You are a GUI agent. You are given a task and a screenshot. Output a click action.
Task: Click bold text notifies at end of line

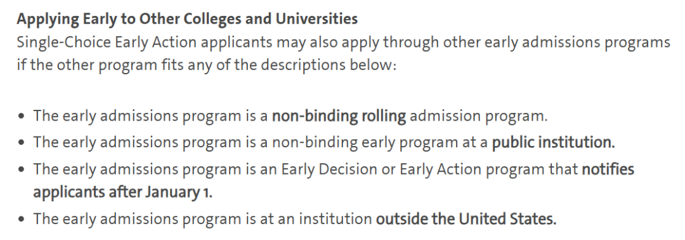[608, 169]
